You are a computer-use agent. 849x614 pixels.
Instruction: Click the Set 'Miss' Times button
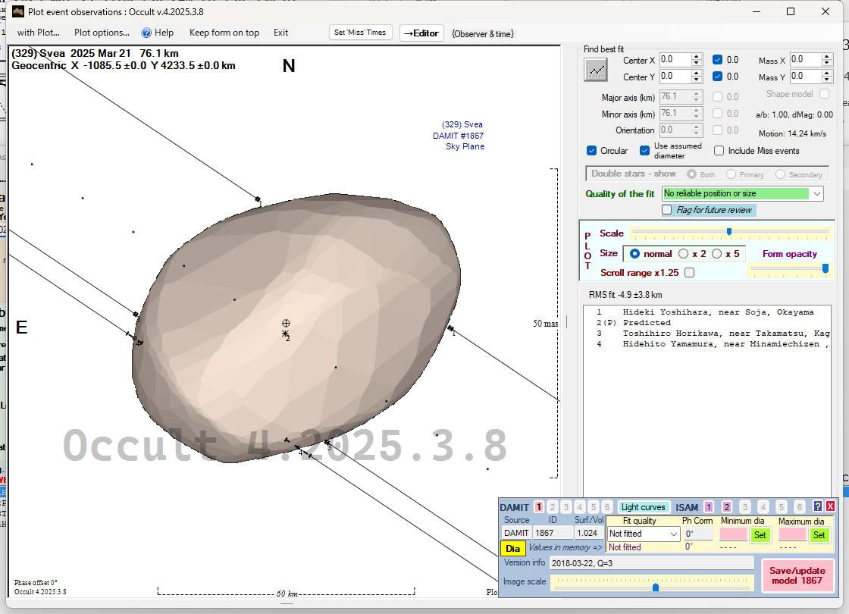click(361, 33)
